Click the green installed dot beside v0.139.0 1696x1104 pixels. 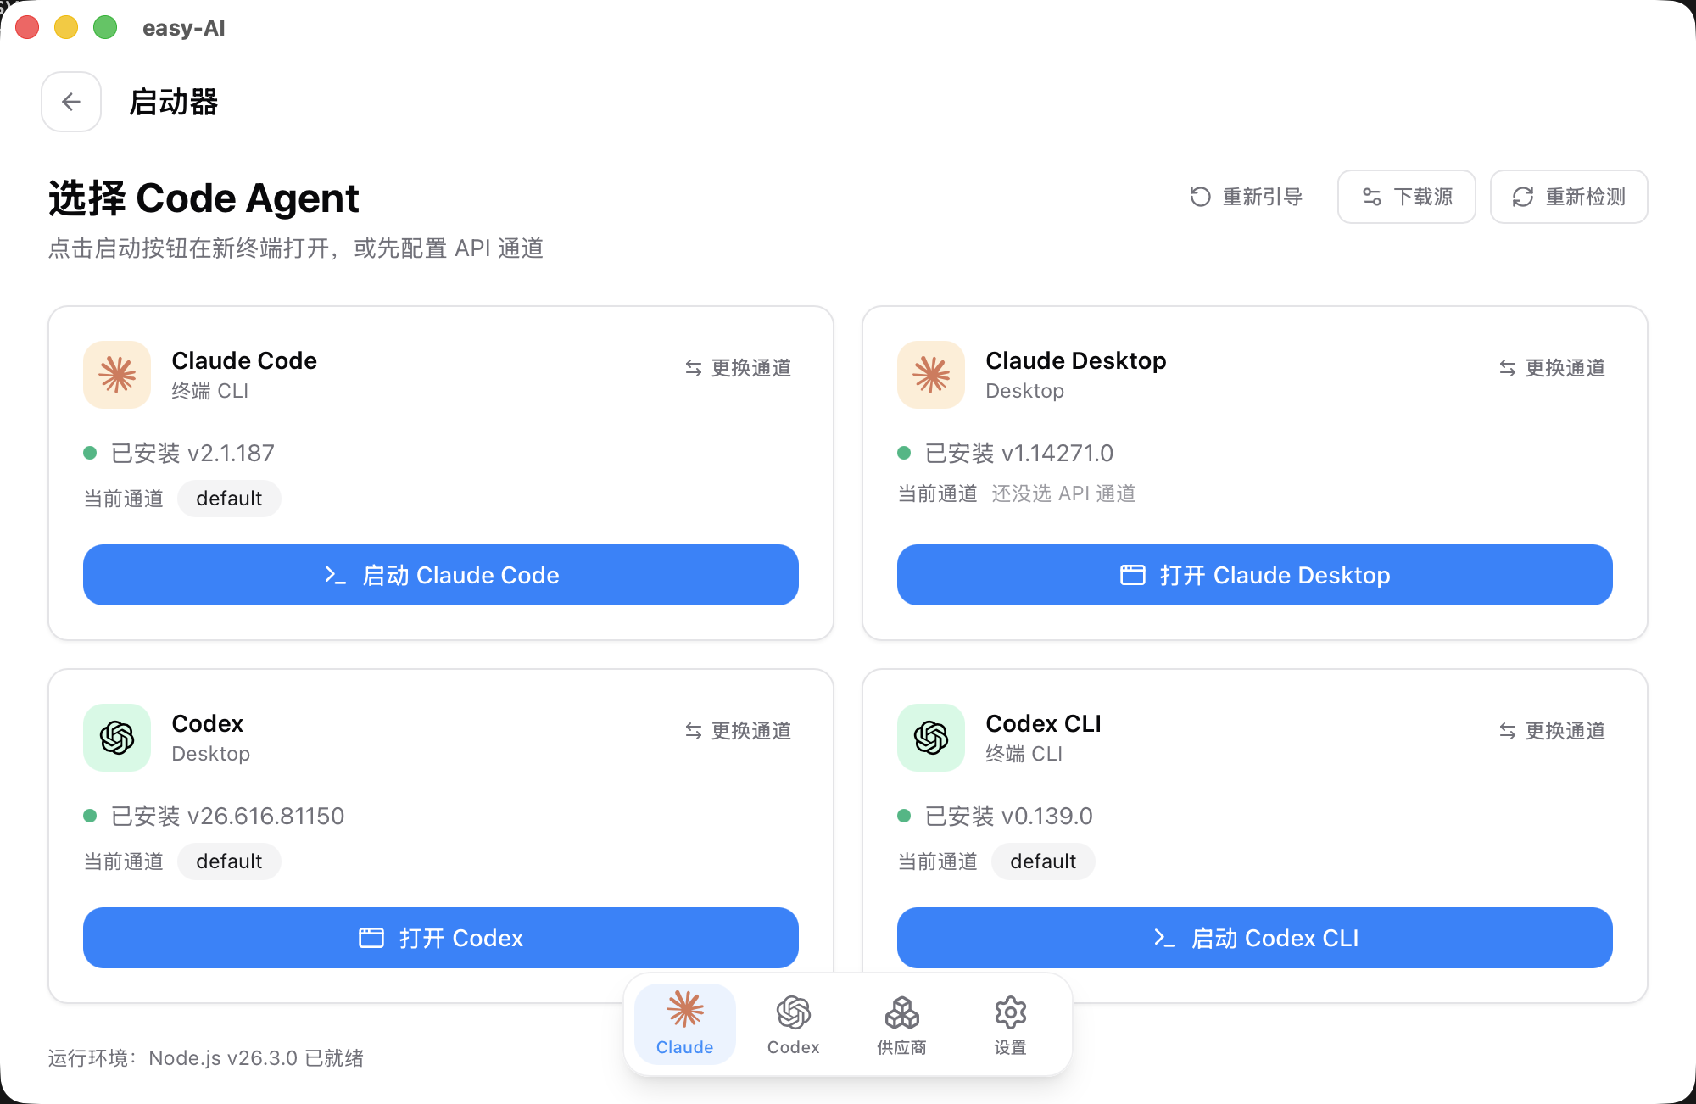pos(904,816)
